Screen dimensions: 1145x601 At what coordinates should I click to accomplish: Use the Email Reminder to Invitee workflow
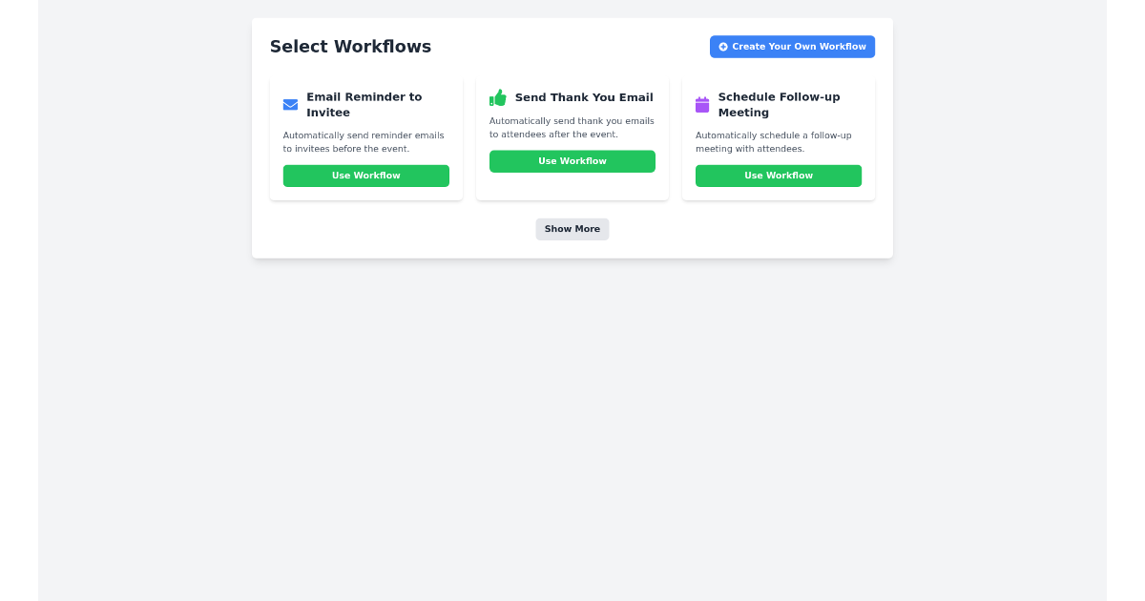point(366,176)
